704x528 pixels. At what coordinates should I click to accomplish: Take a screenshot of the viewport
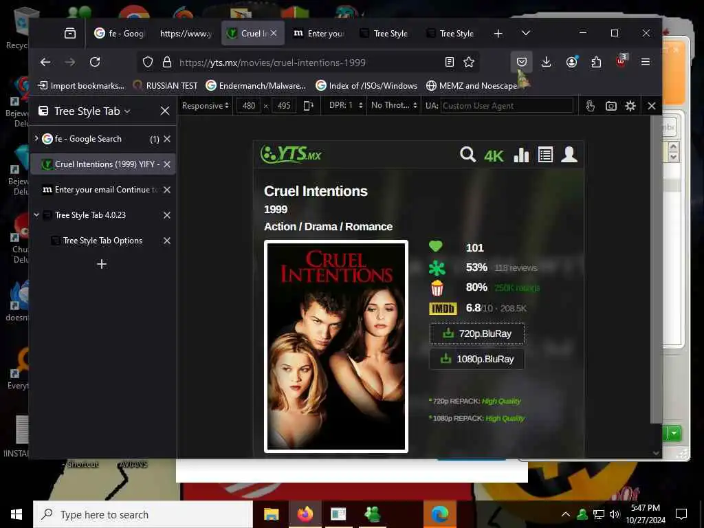(610, 106)
